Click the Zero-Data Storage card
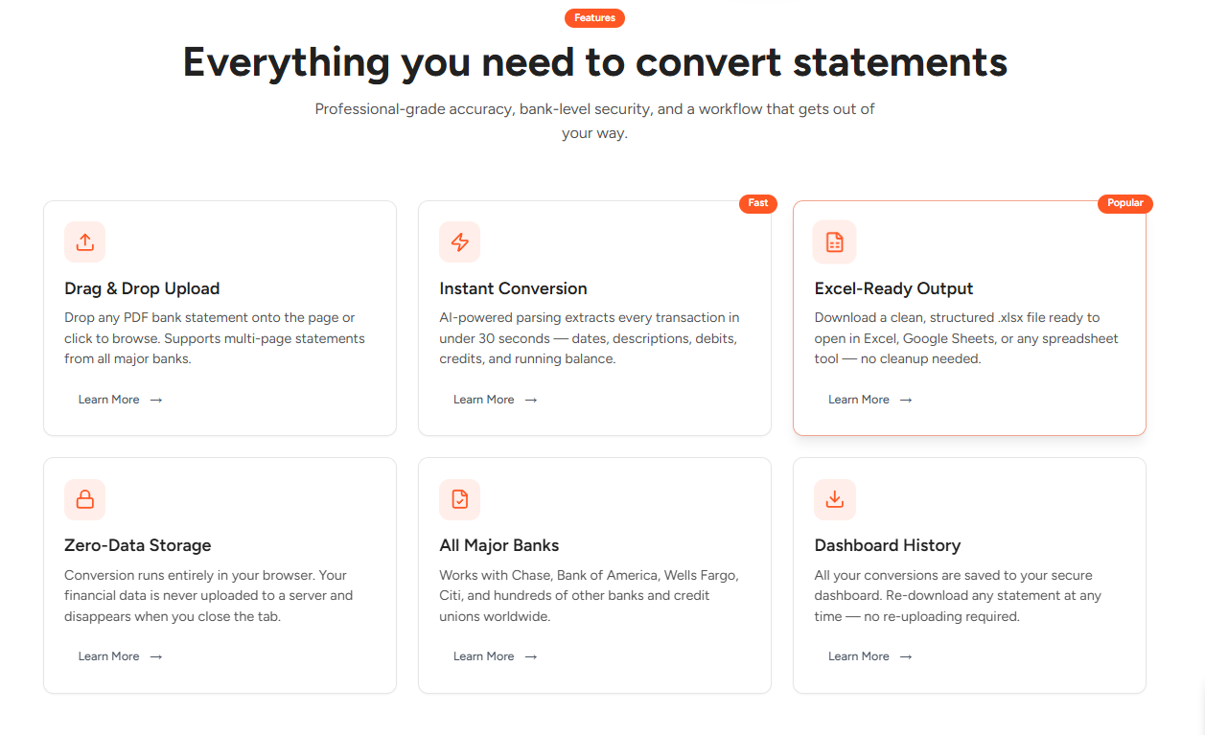 220,574
